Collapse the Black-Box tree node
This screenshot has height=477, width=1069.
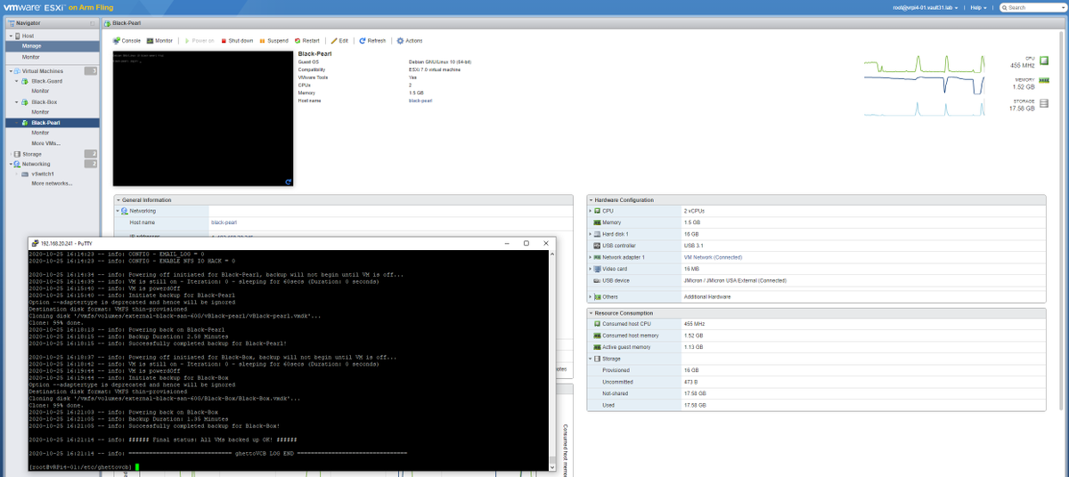17,101
